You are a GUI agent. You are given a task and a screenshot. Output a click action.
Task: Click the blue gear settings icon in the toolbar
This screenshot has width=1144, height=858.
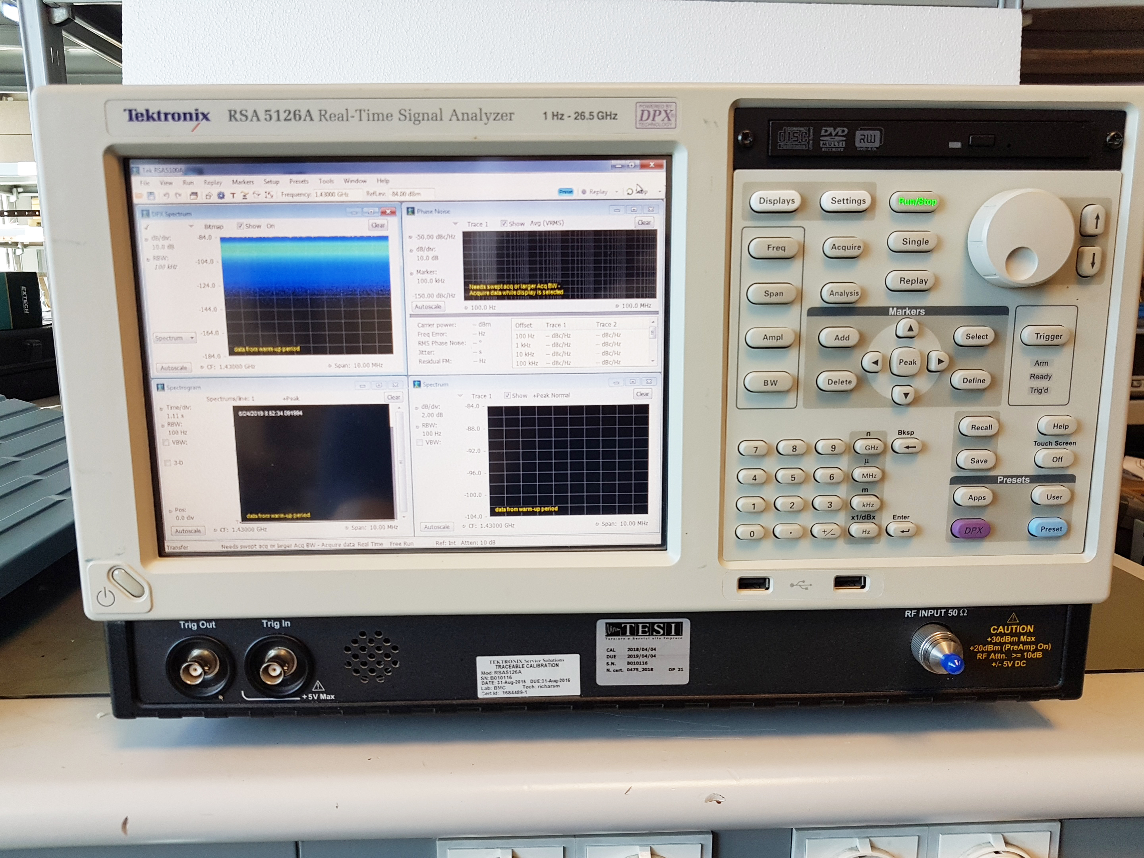(x=221, y=195)
